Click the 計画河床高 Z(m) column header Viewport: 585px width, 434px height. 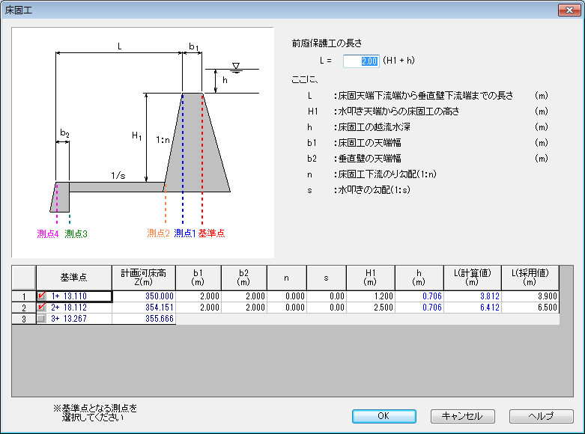(144, 278)
